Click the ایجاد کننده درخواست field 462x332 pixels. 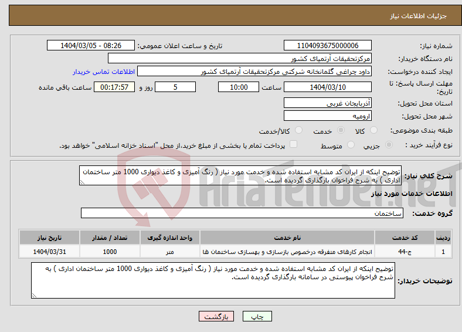(254, 72)
